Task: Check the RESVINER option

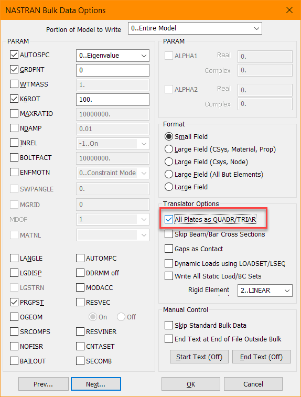Action: coord(80,331)
